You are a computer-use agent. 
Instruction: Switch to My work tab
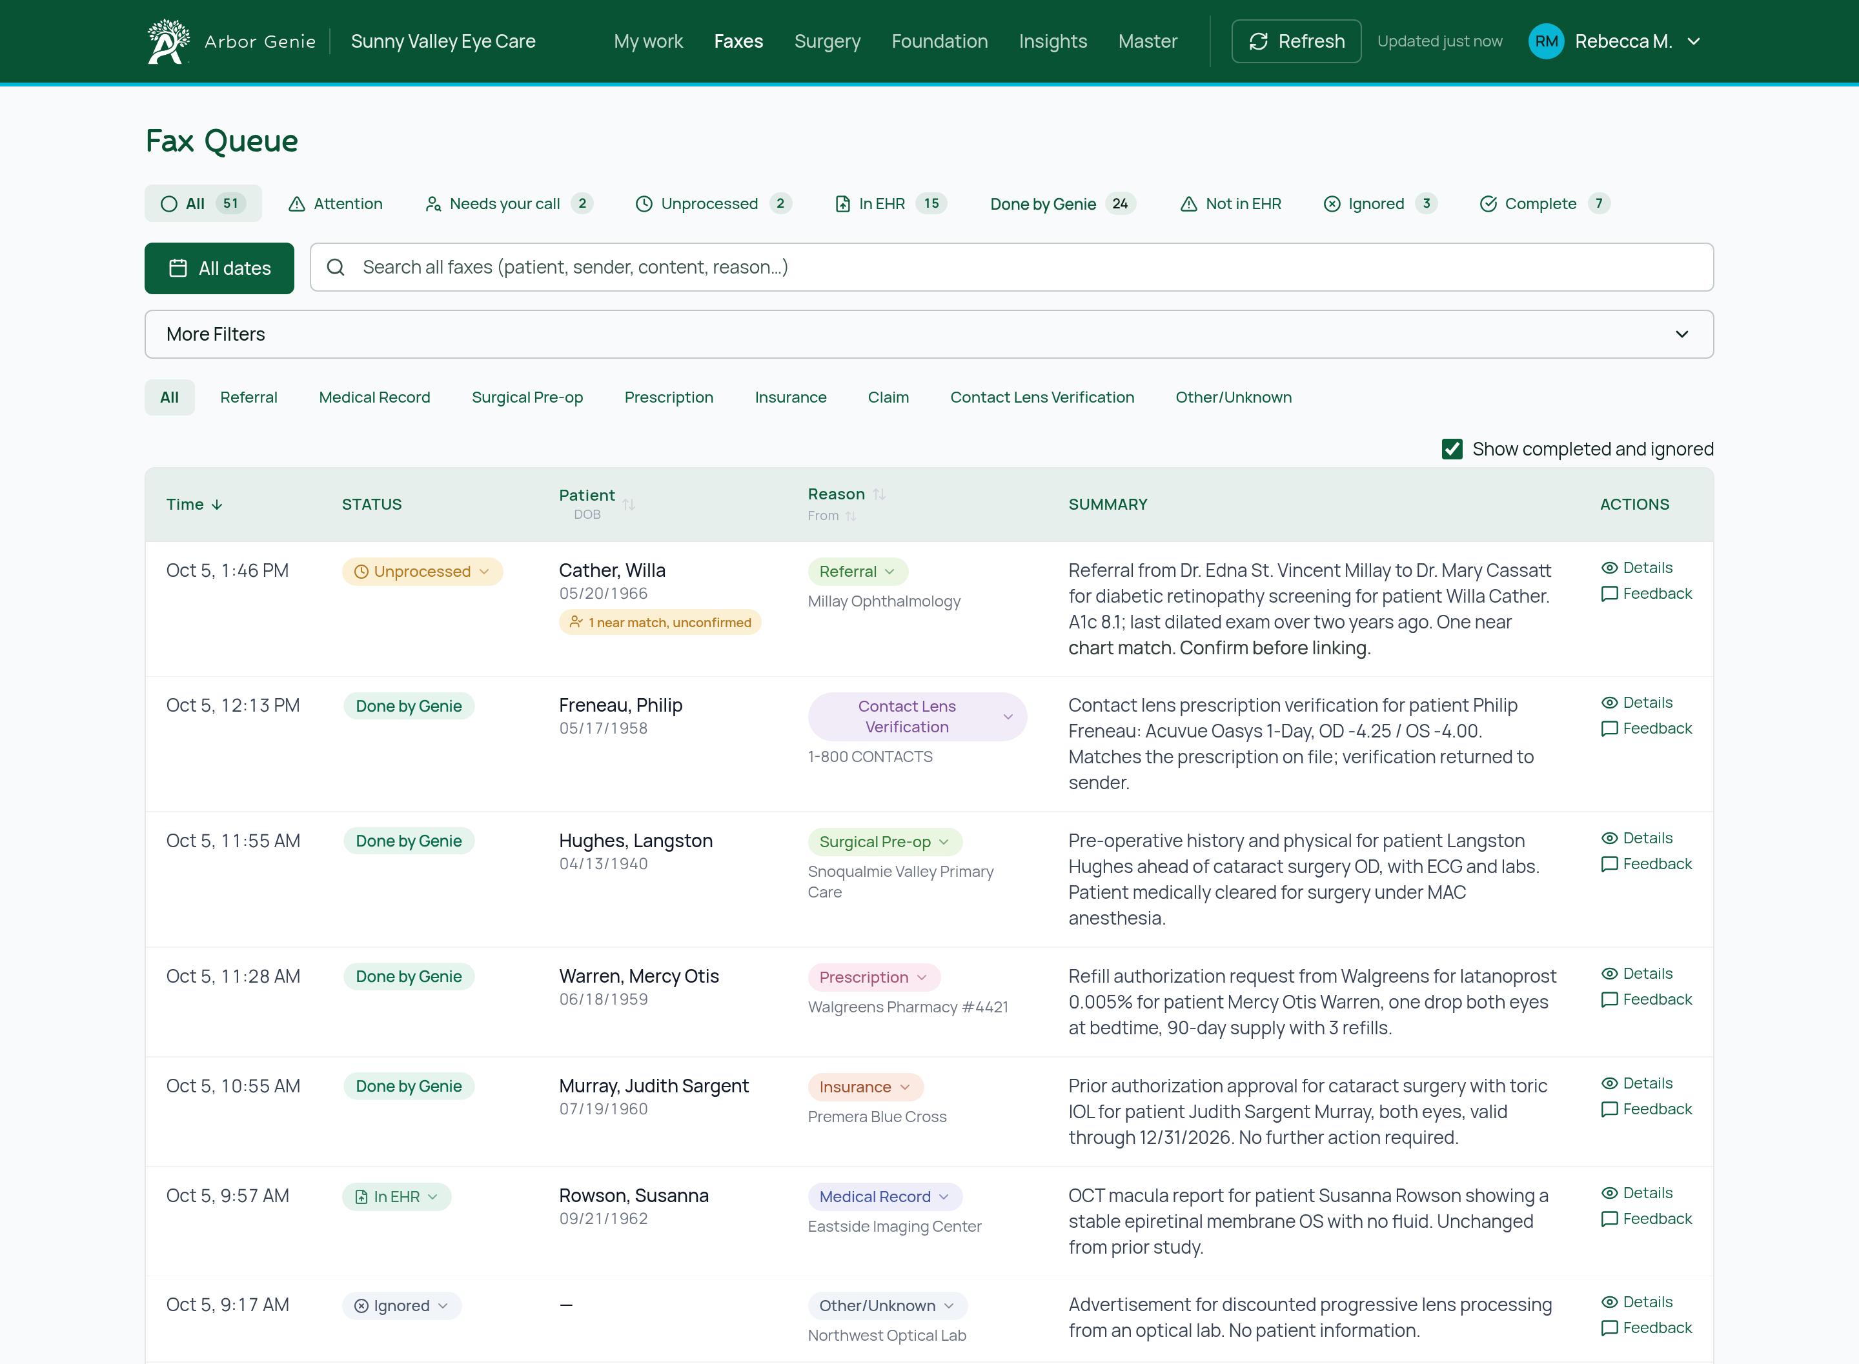[x=648, y=41]
